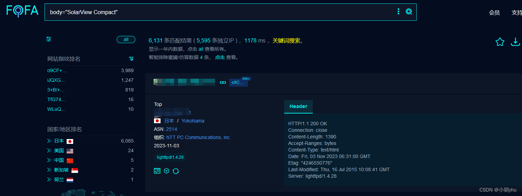This screenshot has height=196, width=522.
Task: Open the Yokohama city link
Action: pos(193,121)
